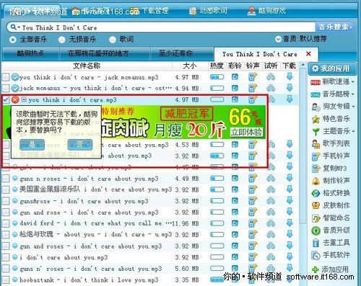361x286 pixels.
Task: Open the 酷狗游戏 tab
Action: [x=266, y=11]
